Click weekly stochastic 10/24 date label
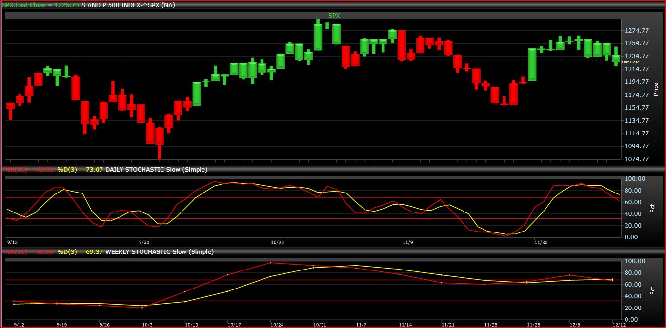The image size is (666, 328). tap(277, 324)
